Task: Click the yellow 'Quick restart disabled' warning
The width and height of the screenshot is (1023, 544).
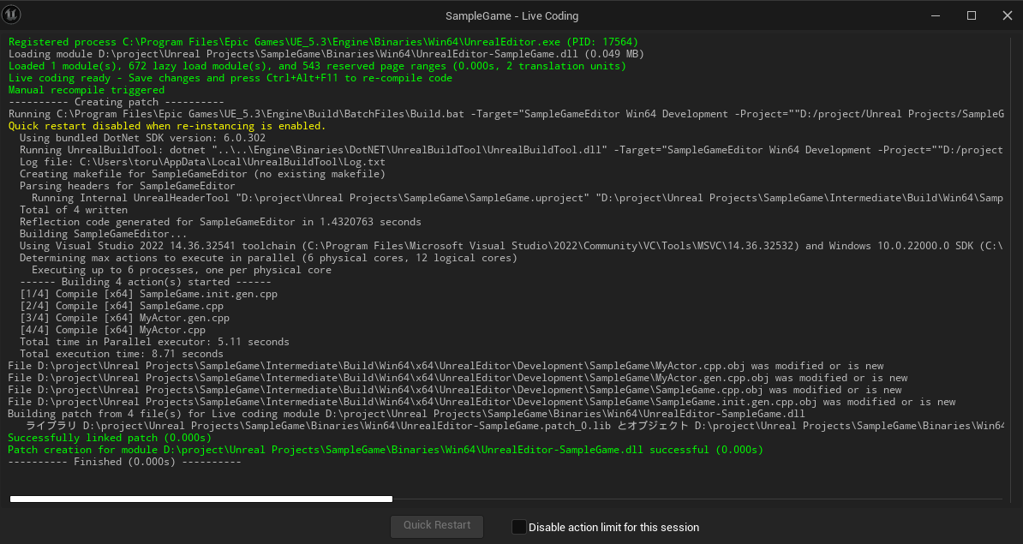Action: point(167,126)
